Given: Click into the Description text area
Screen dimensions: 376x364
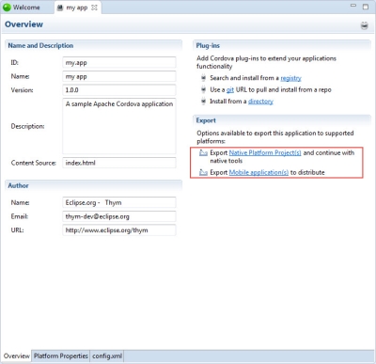Looking at the screenshot, I should coord(119,126).
